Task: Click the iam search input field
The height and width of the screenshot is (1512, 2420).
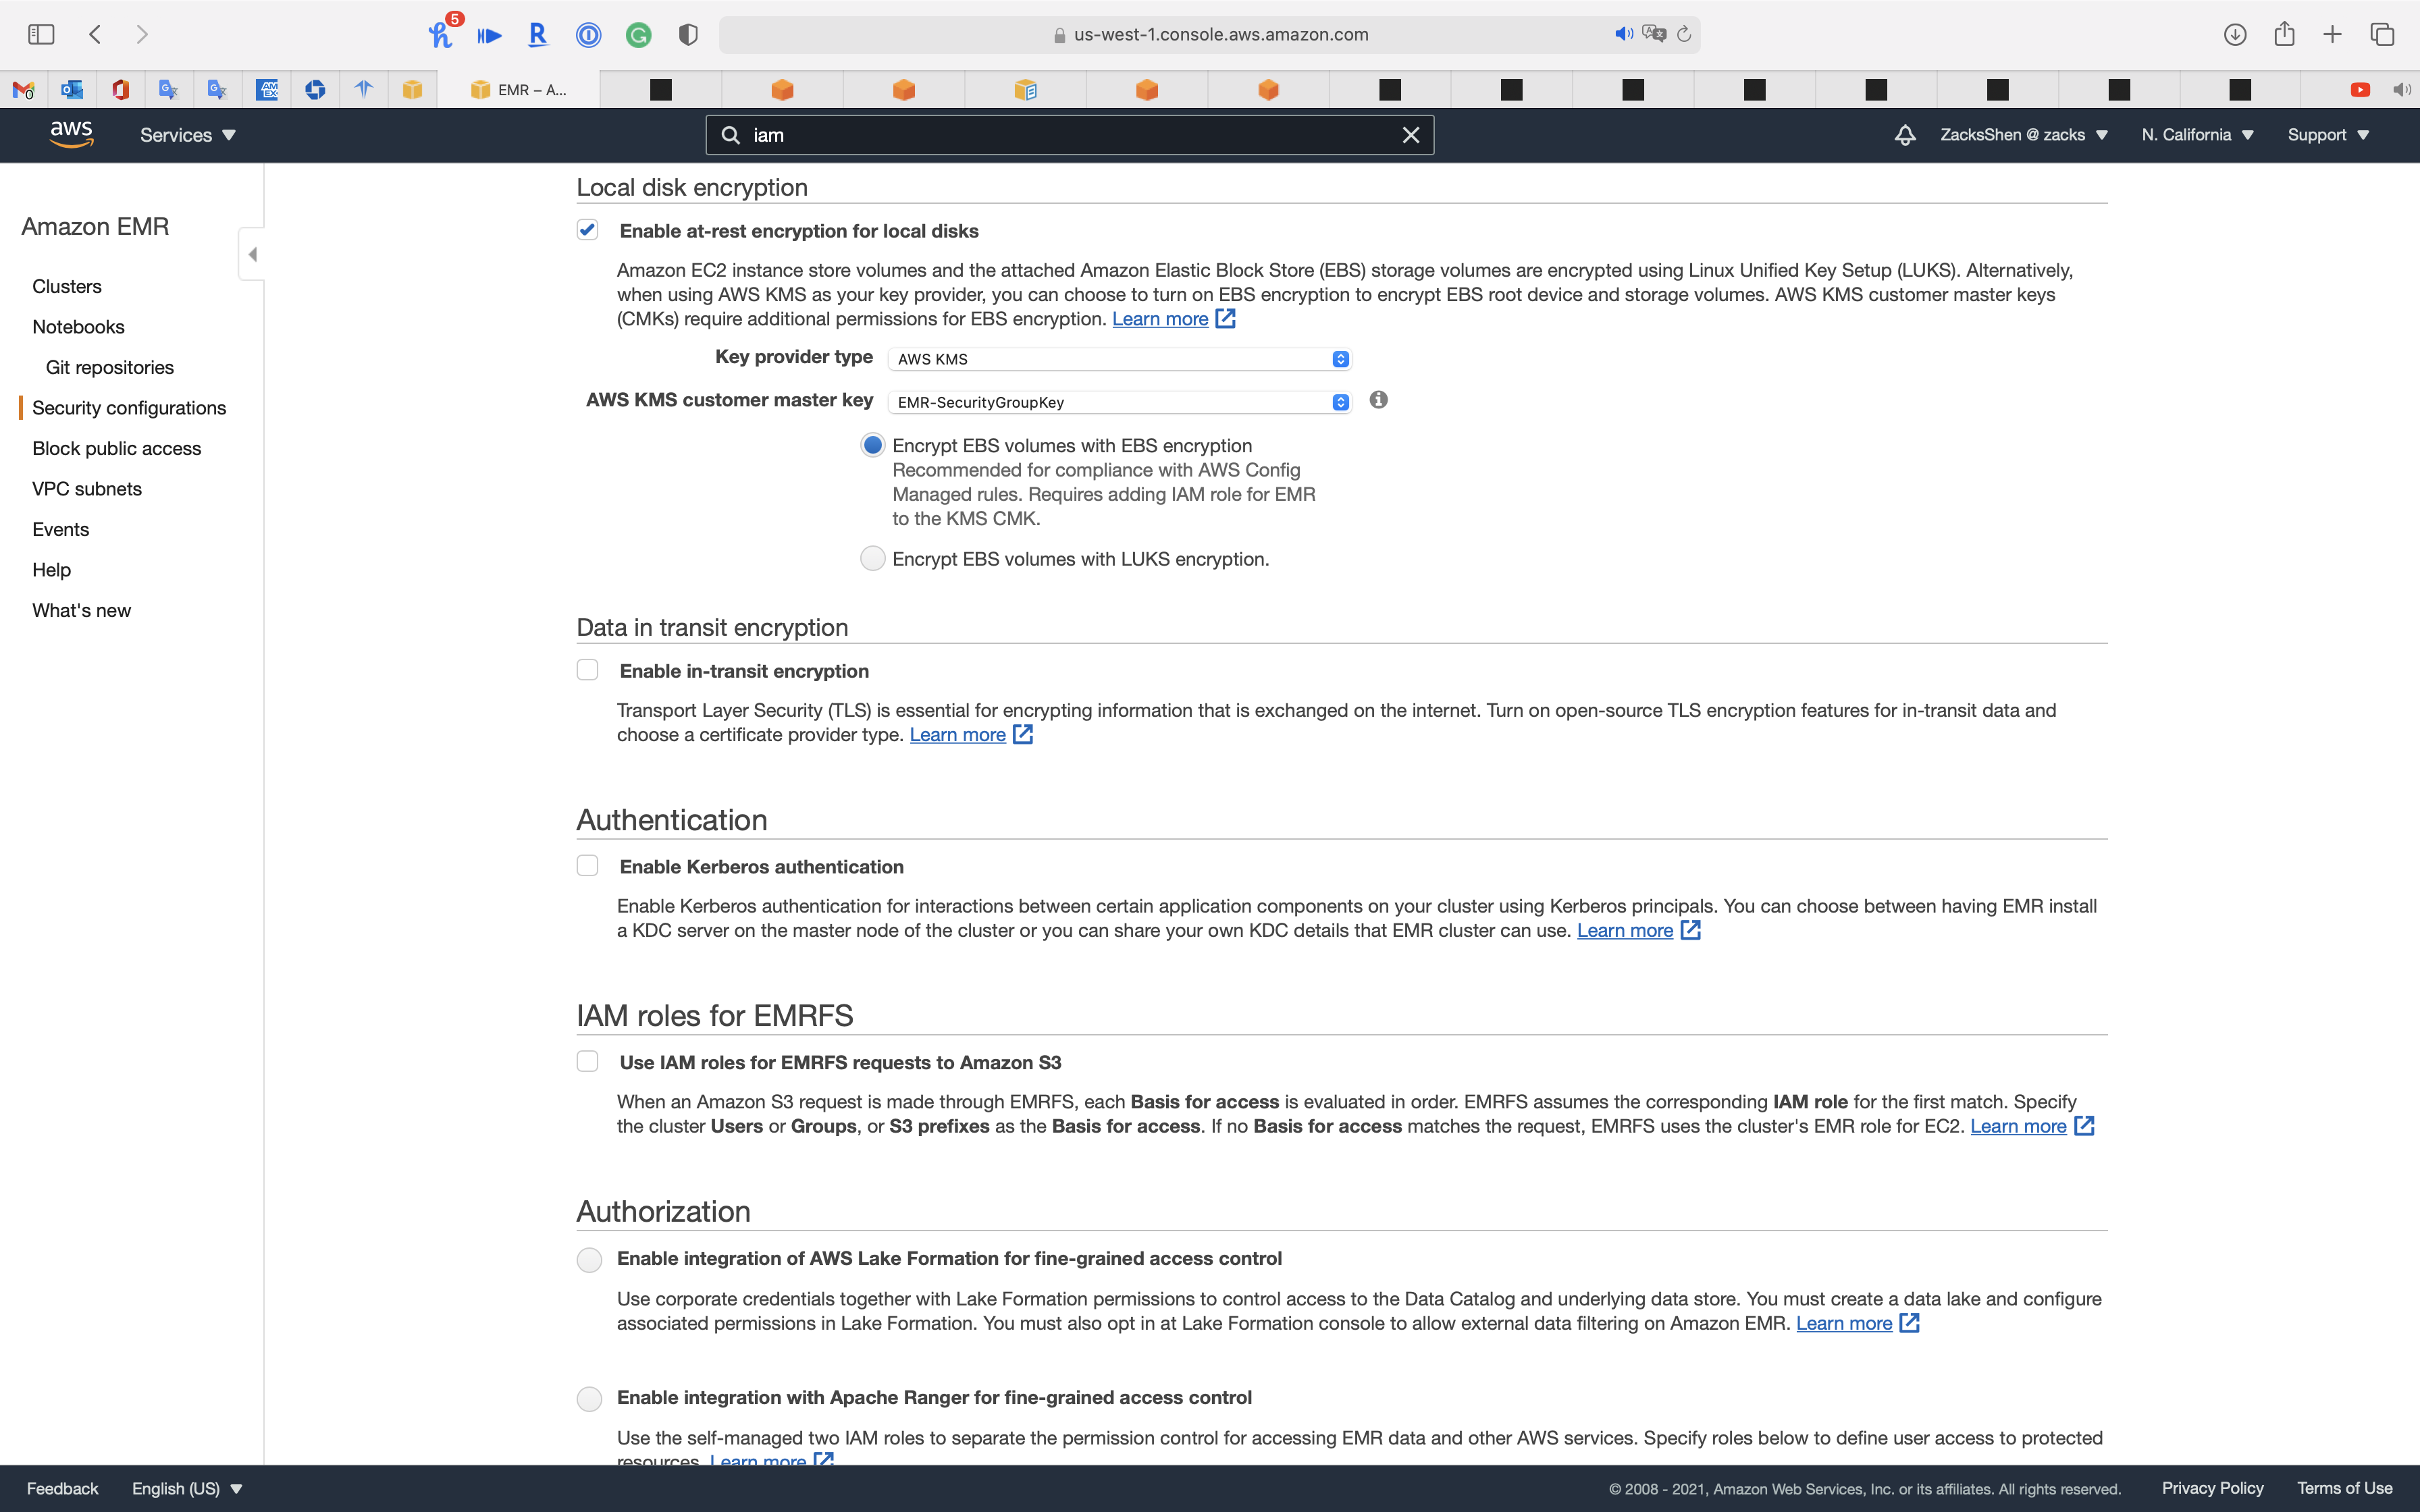Action: click(1070, 135)
